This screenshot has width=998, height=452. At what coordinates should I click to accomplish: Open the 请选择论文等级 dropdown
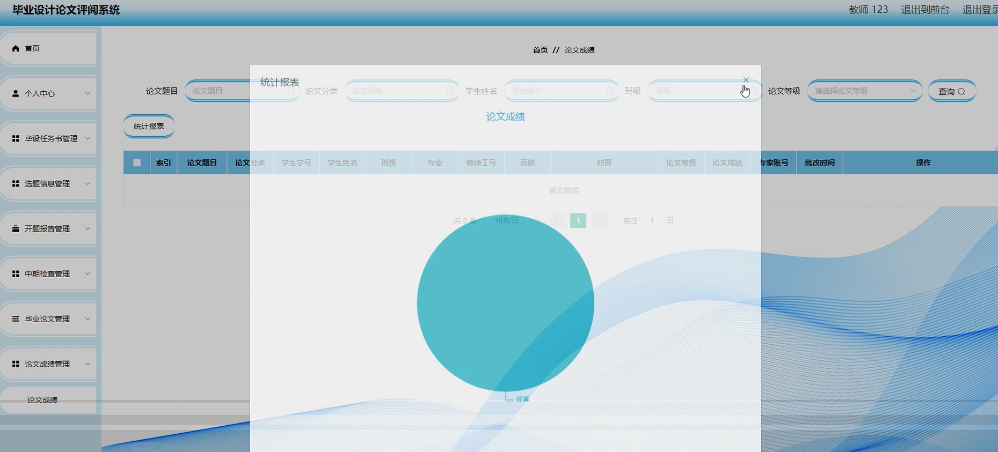[864, 91]
